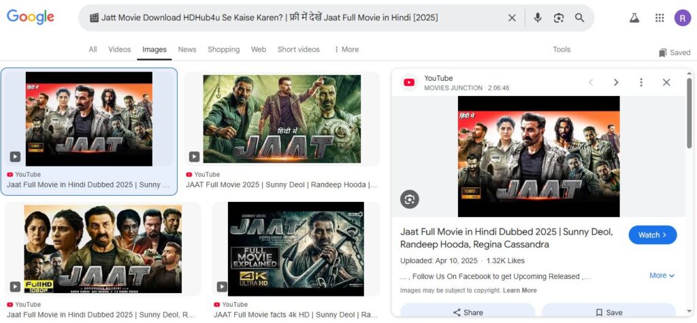The image size is (697, 323).
Task: Open the Google logo homepage link
Action: tap(30, 17)
